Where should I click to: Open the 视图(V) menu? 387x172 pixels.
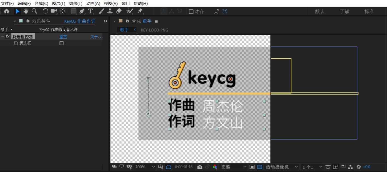(111, 4)
